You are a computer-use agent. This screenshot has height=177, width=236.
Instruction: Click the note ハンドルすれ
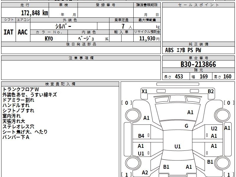pyautogui.click(x=16, y=105)
